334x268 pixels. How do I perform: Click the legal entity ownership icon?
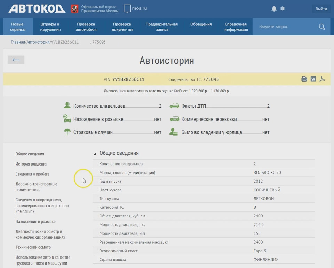click(x=174, y=132)
